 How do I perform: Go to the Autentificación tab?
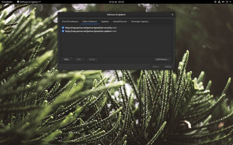120,22
